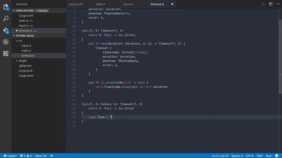Click Ln 31, Col 18 cursor position
Viewport: 282px width, 158px height.
click(x=220, y=156)
